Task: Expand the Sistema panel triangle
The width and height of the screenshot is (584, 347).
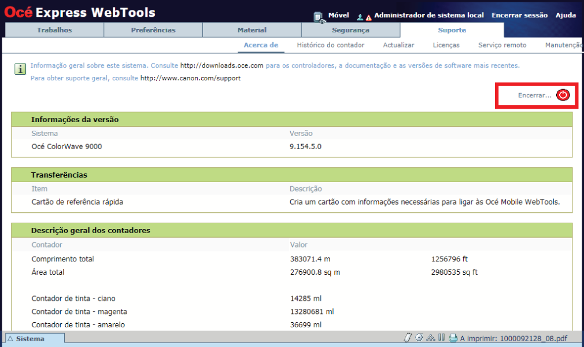Action: pyautogui.click(x=10, y=338)
